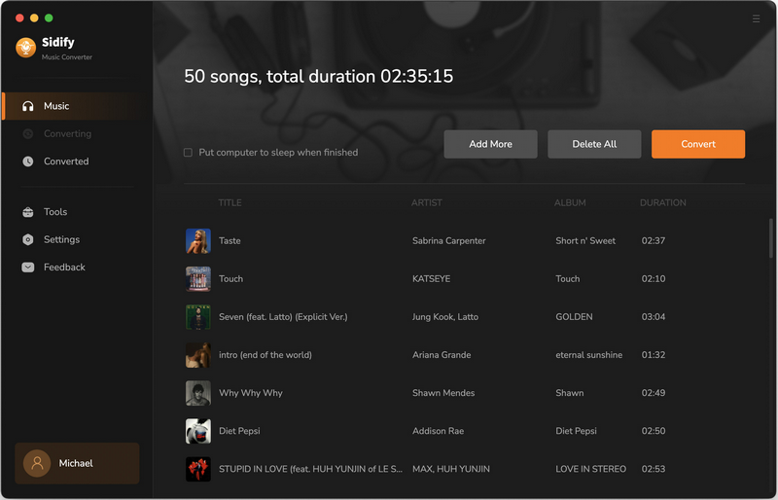Click album LOVE IN STEREO

tap(590, 469)
